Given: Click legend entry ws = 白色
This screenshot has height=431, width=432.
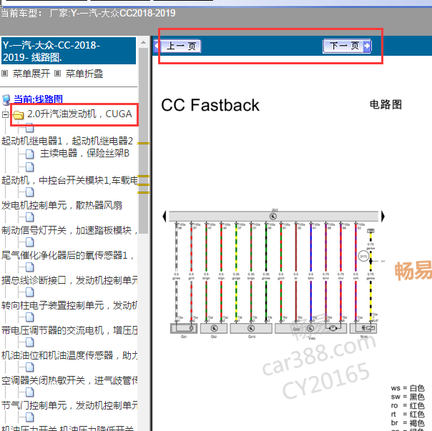Looking at the screenshot, I should [x=408, y=388].
